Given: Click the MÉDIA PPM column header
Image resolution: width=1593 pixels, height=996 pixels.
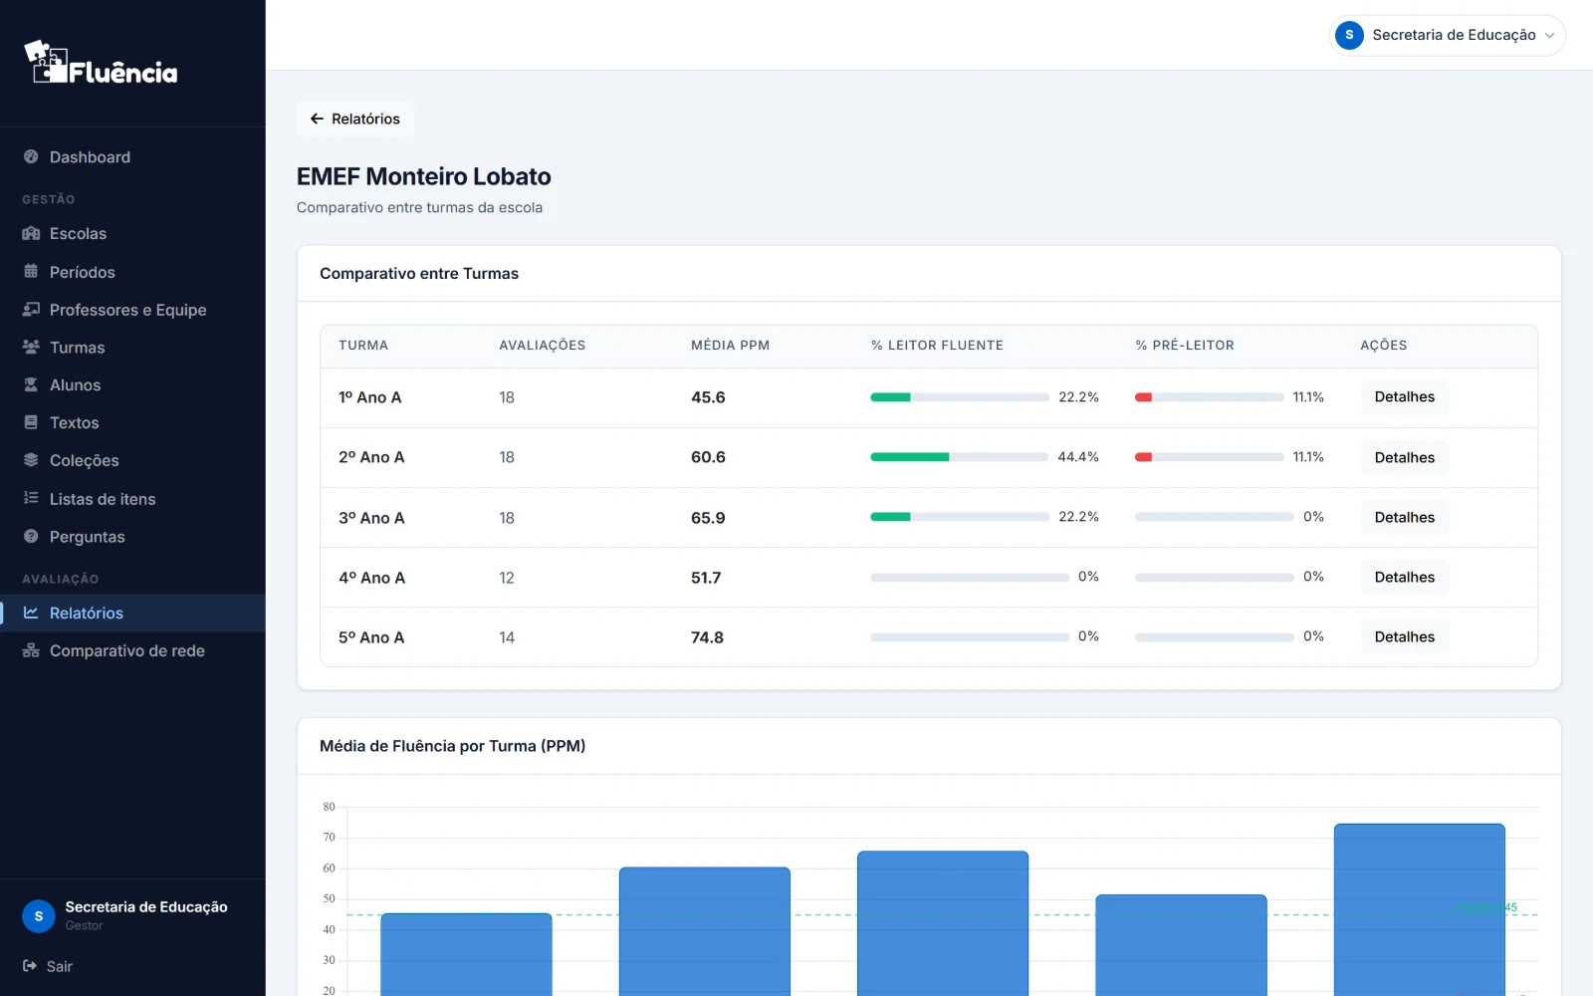Looking at the screenshot, I should (x=730, y=346).
